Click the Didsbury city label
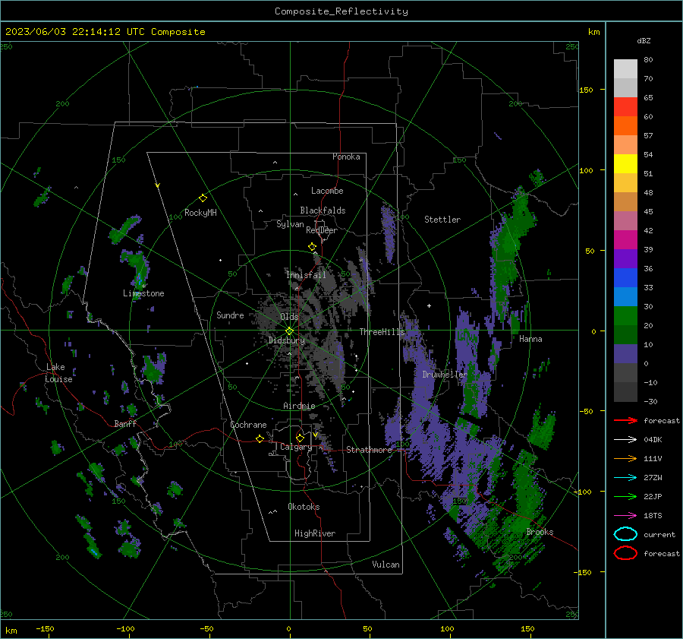The image size is (683, 639). point(287,340)
